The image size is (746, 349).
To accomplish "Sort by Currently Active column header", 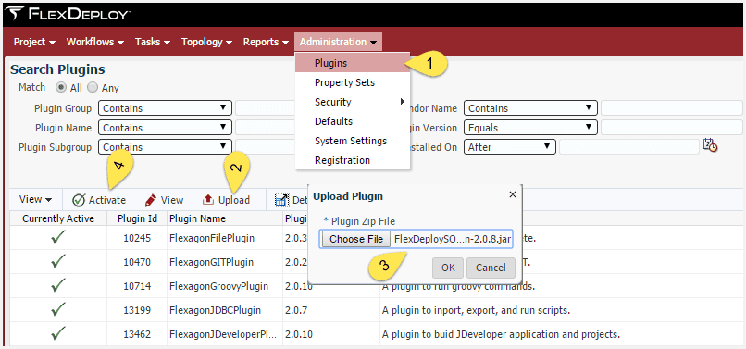I will (x=58, y=218).
